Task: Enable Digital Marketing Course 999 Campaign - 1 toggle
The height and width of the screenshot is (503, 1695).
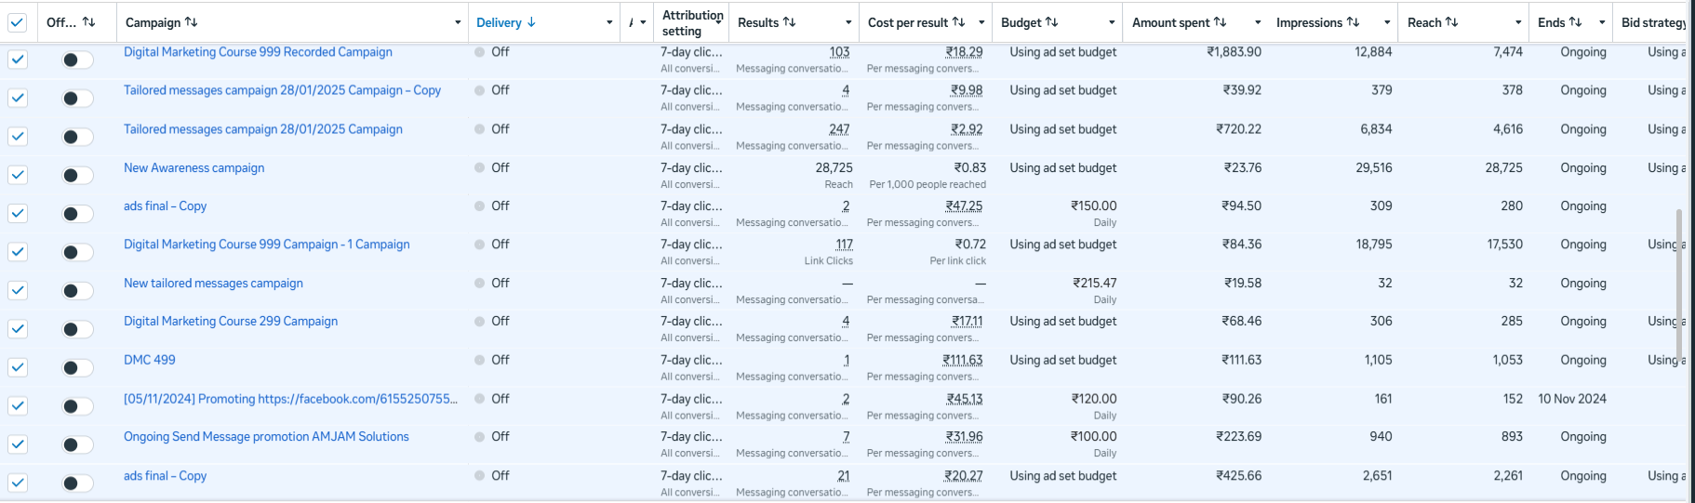Action: point(77,252)
